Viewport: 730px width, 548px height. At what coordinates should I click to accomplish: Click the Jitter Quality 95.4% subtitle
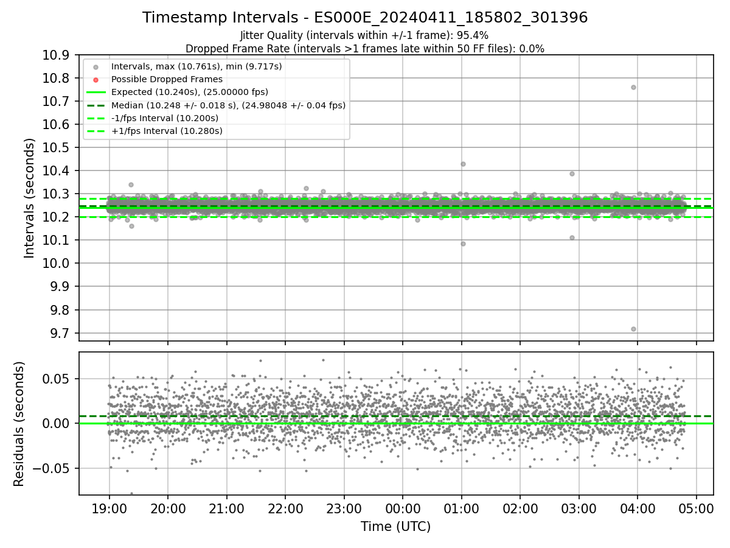click(364, 35)
